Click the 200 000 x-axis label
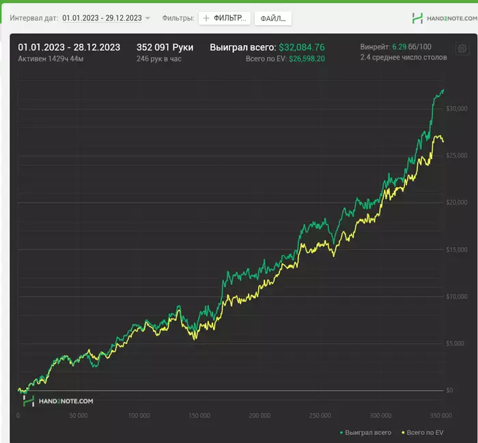This screenshot has height=443, width=478. click(x=259, y=415)
